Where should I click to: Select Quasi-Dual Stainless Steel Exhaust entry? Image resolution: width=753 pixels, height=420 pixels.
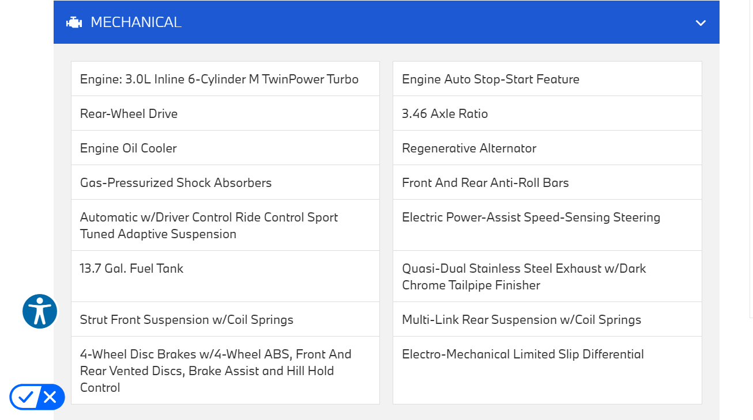pos(524,277)
